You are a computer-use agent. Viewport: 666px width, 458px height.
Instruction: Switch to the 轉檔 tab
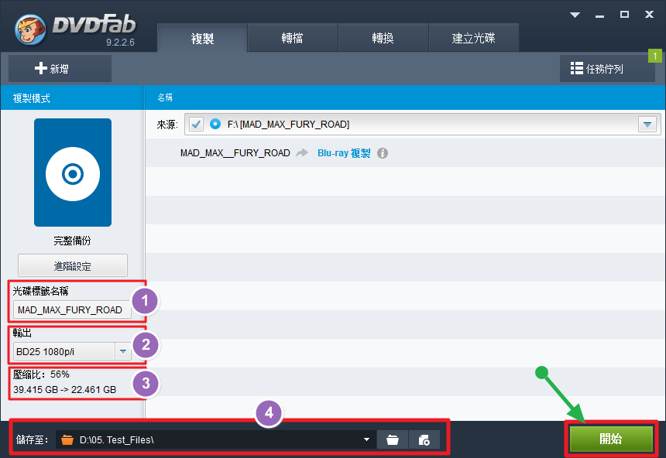[292, 38]
